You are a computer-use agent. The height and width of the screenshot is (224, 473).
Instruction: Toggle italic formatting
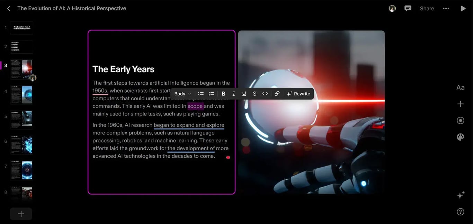(x=234, y=94)
